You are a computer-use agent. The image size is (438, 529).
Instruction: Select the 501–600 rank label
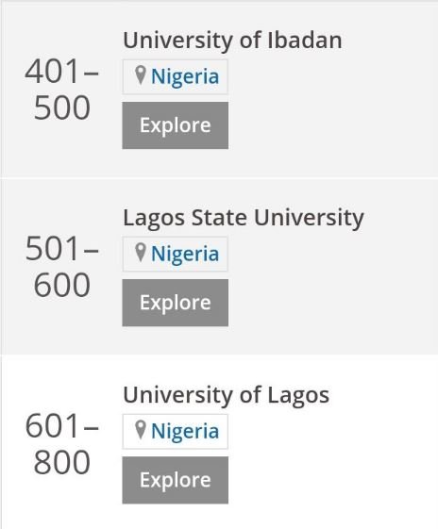[x=61, y=267]
